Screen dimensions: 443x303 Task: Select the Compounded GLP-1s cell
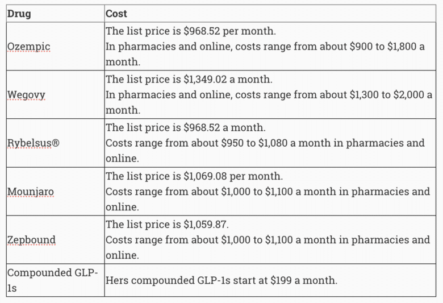click(x=52, y=280)
